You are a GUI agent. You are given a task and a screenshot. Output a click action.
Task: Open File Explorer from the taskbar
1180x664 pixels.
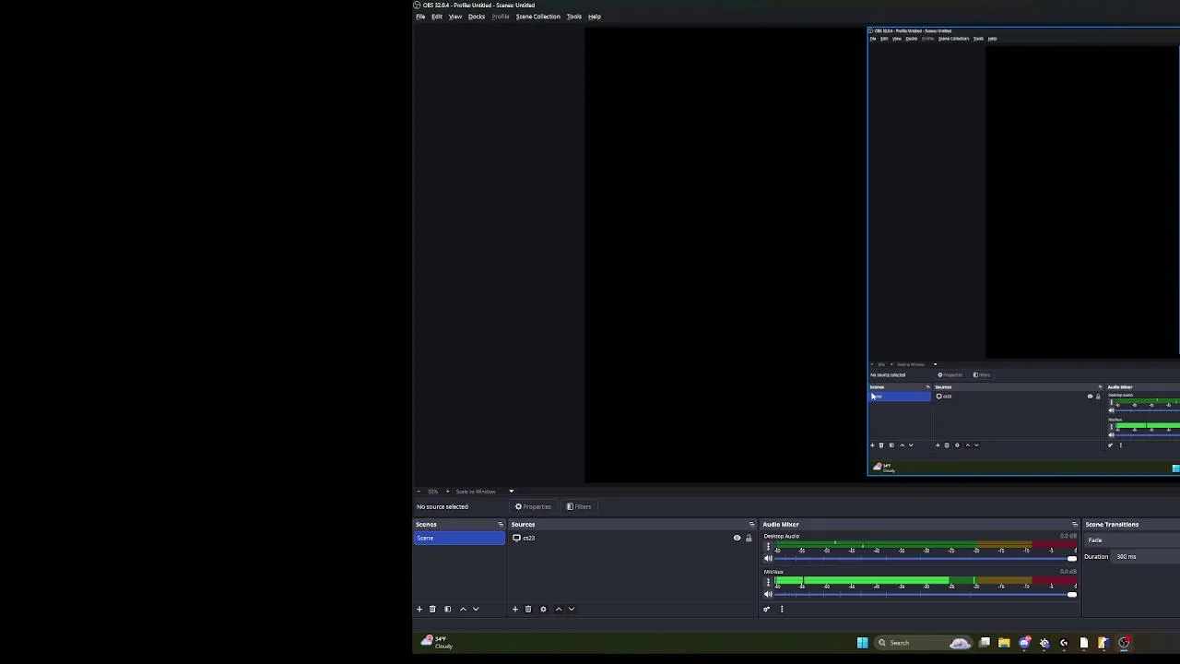pyautogui.click(x=1004, y=643)
